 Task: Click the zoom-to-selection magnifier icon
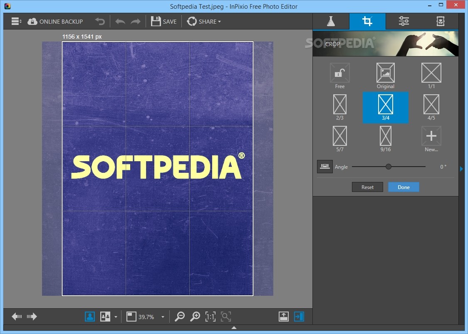point(226,317)
